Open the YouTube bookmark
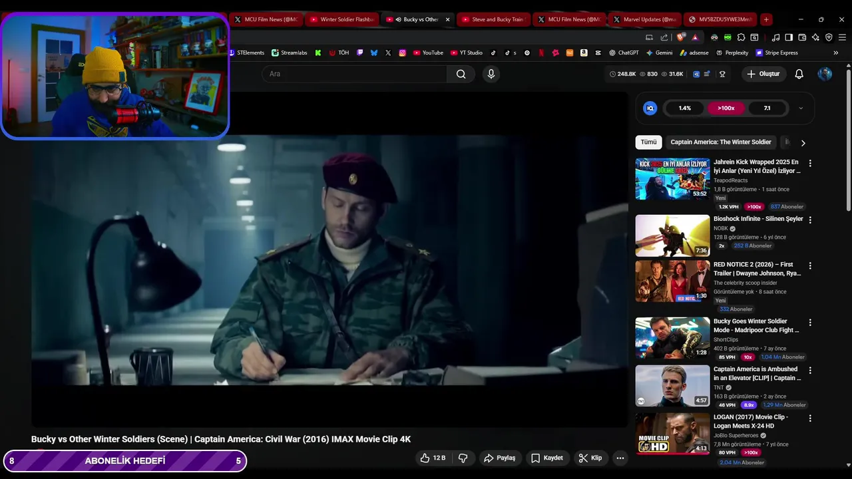Viewport: 852px width, 479px height. pyautogui.click(x=428, y=53)
